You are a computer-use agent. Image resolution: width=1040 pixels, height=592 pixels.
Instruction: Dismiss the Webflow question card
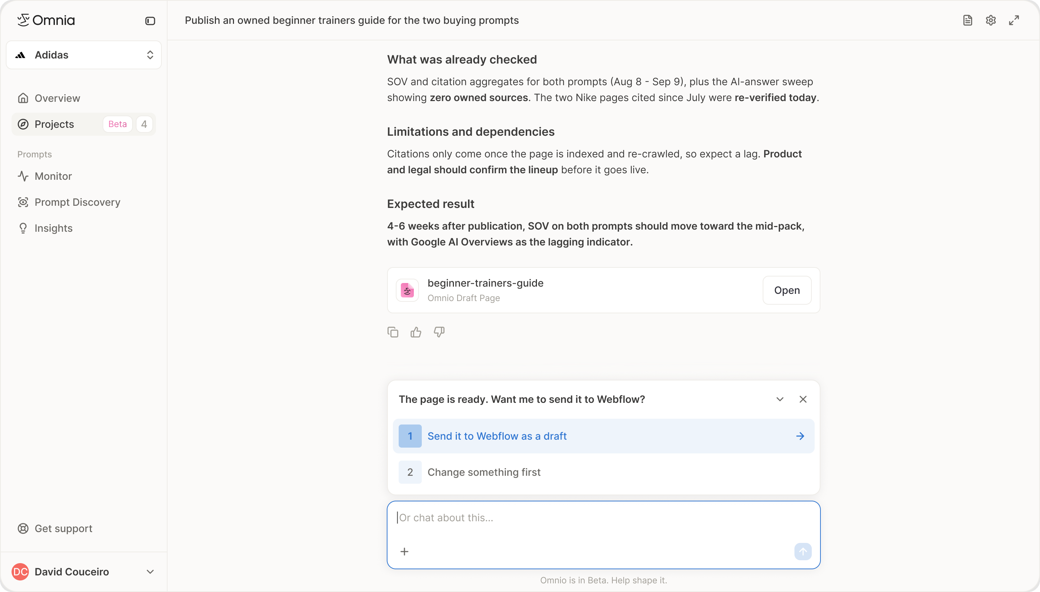tap(803, 399)
